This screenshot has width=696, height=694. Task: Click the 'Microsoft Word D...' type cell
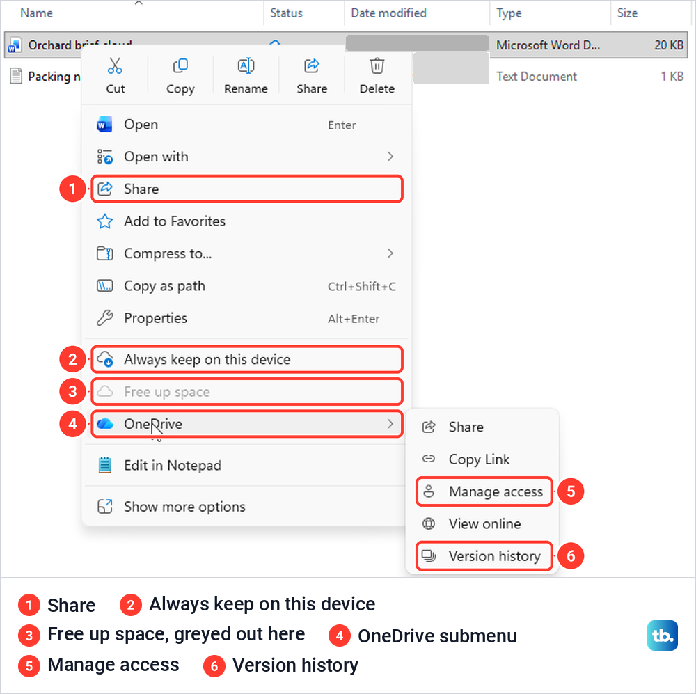click(x=548, y=45)
